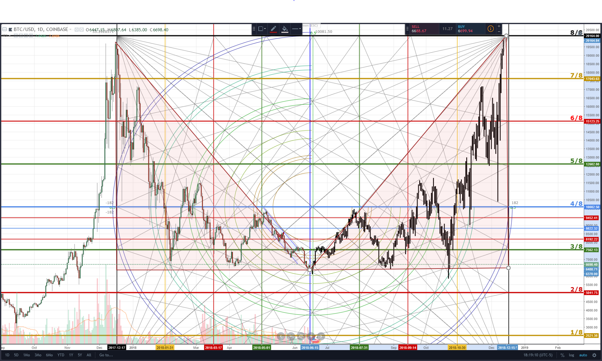
Task: Expand the Vol indicator dropdown arrow
Action: (10, 35)
